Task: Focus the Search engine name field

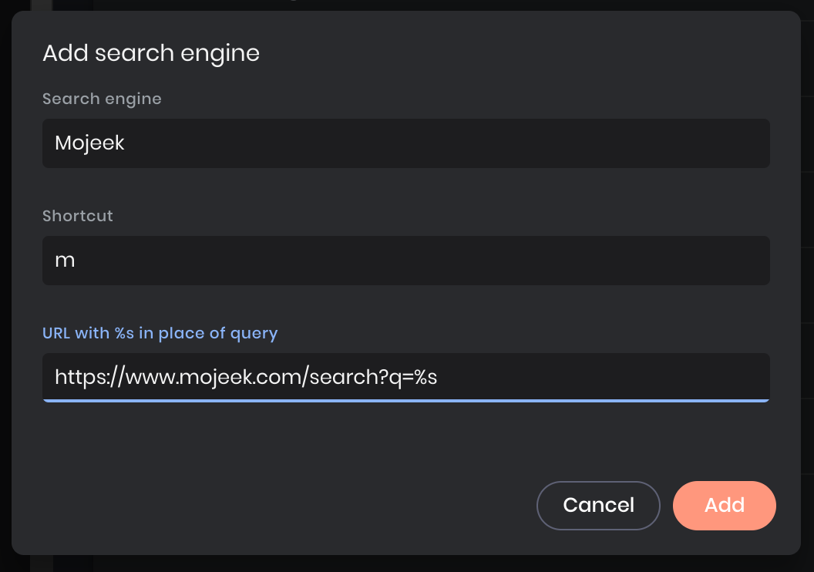Action: (x=405, y=143)
